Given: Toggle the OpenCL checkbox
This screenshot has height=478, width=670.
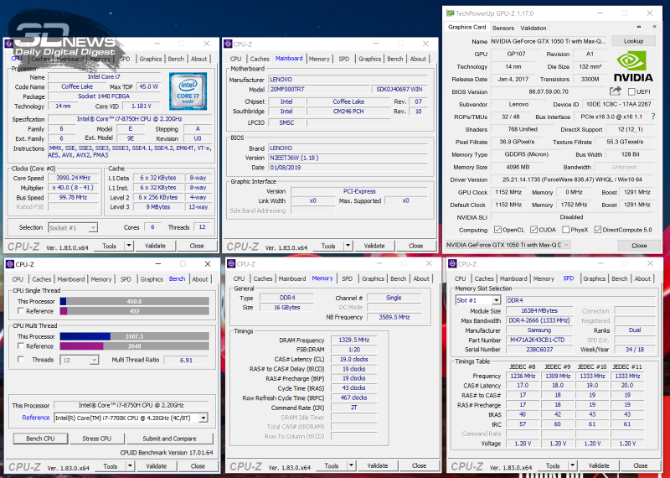Looking at the screenshot, I should (497, 230).
